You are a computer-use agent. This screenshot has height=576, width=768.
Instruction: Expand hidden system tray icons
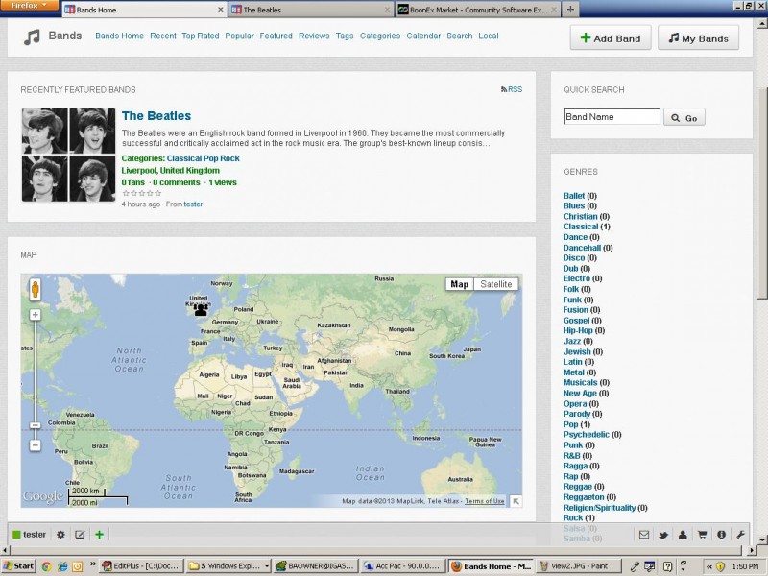coord(708,566)
